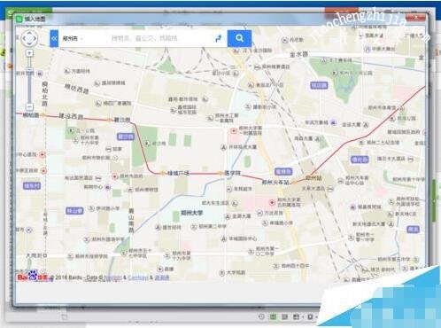
Task: Click the route directions arrow icon
Action: click(219, 38)
